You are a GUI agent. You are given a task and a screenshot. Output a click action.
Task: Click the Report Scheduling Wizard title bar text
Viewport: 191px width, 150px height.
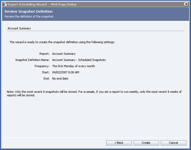coord(42,4)
